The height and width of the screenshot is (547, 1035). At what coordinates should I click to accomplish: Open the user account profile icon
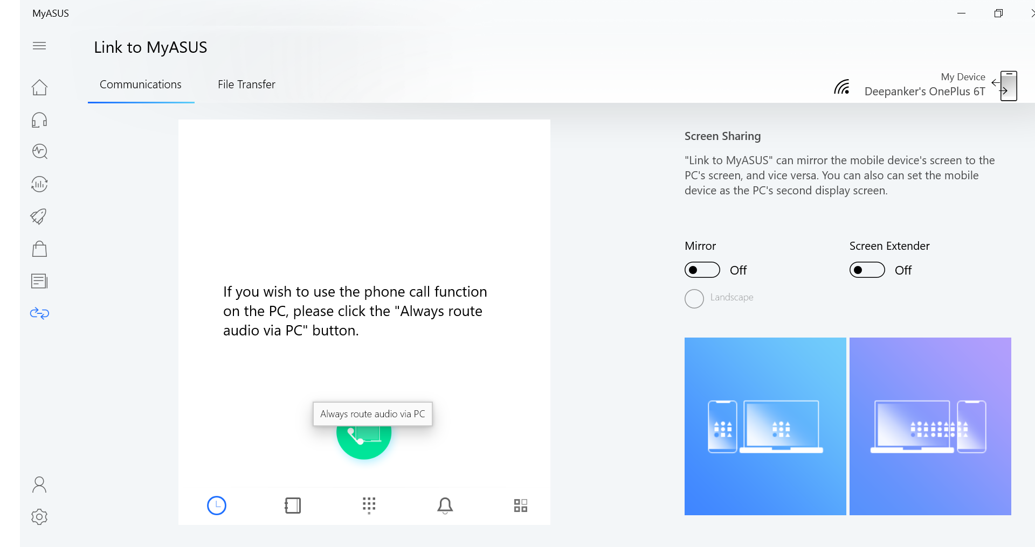(39, 485)
